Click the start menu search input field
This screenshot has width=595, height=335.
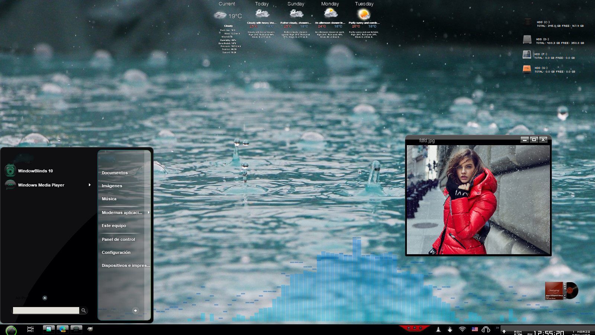(46, 310)
